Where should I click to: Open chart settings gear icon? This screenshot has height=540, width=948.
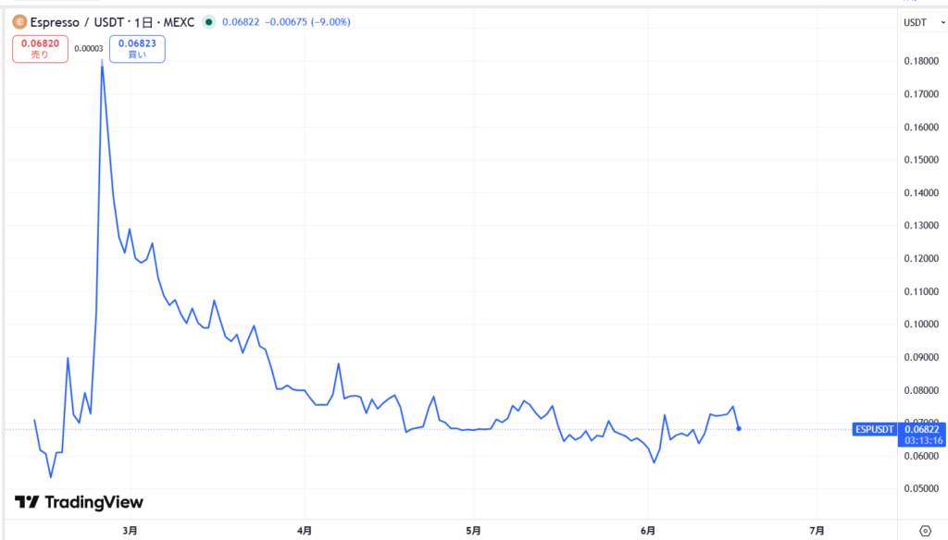925,531
